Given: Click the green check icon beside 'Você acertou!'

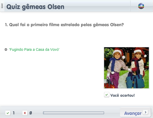Looking at the screenshot, I should 107,95.
